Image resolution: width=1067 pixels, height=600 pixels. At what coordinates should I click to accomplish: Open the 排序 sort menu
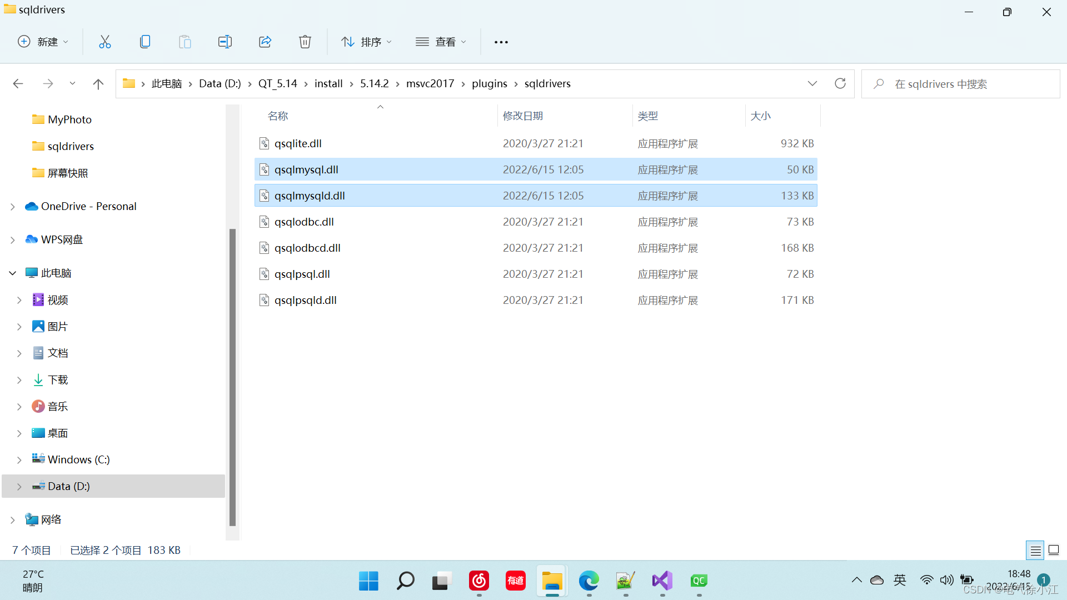click(367, 42)
